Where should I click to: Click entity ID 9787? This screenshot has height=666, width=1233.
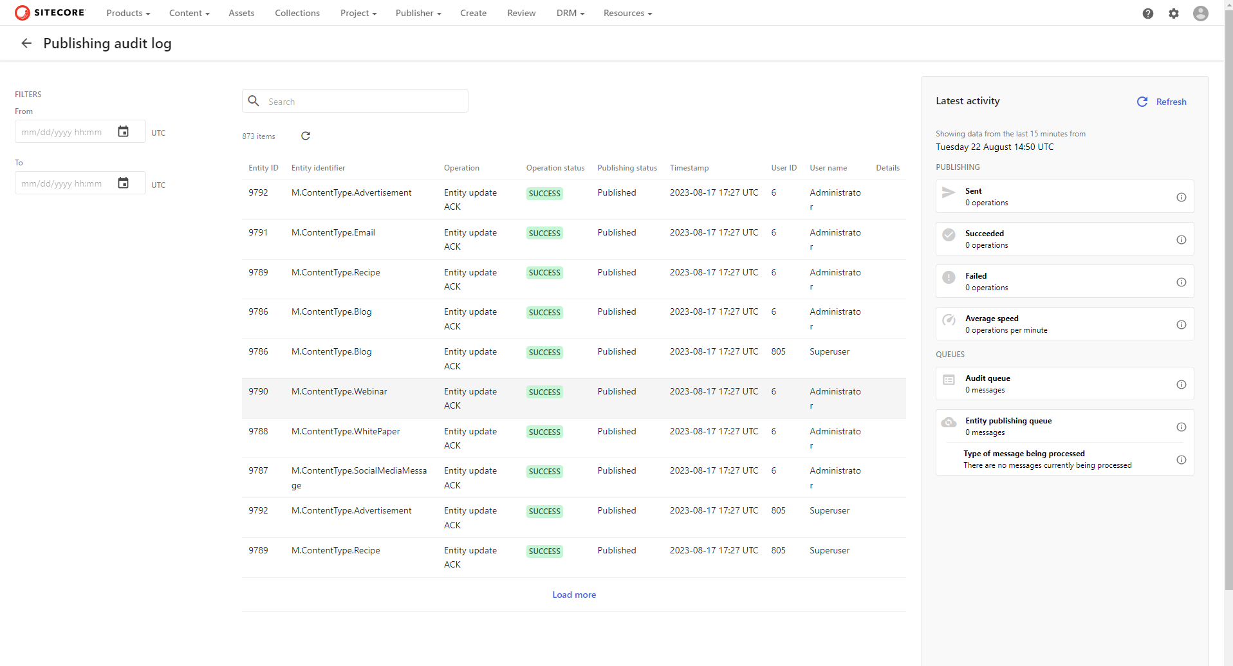(258, 470)
